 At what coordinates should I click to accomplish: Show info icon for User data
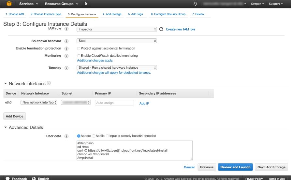click(x=66, y=136)
